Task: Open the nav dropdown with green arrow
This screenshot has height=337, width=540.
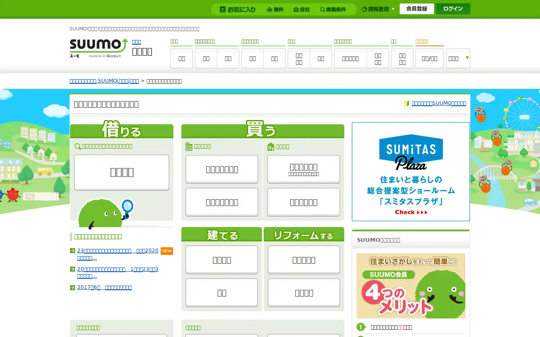Action: pyautogui.click(x=458, y=58)
